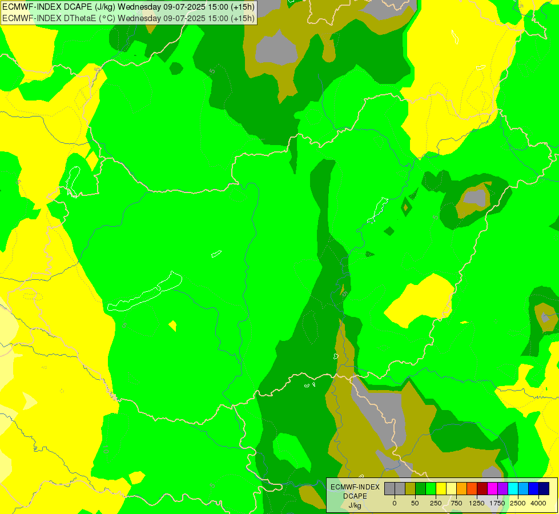
Task: Click the dark red legend swatch
Action: tap(482, 488)
